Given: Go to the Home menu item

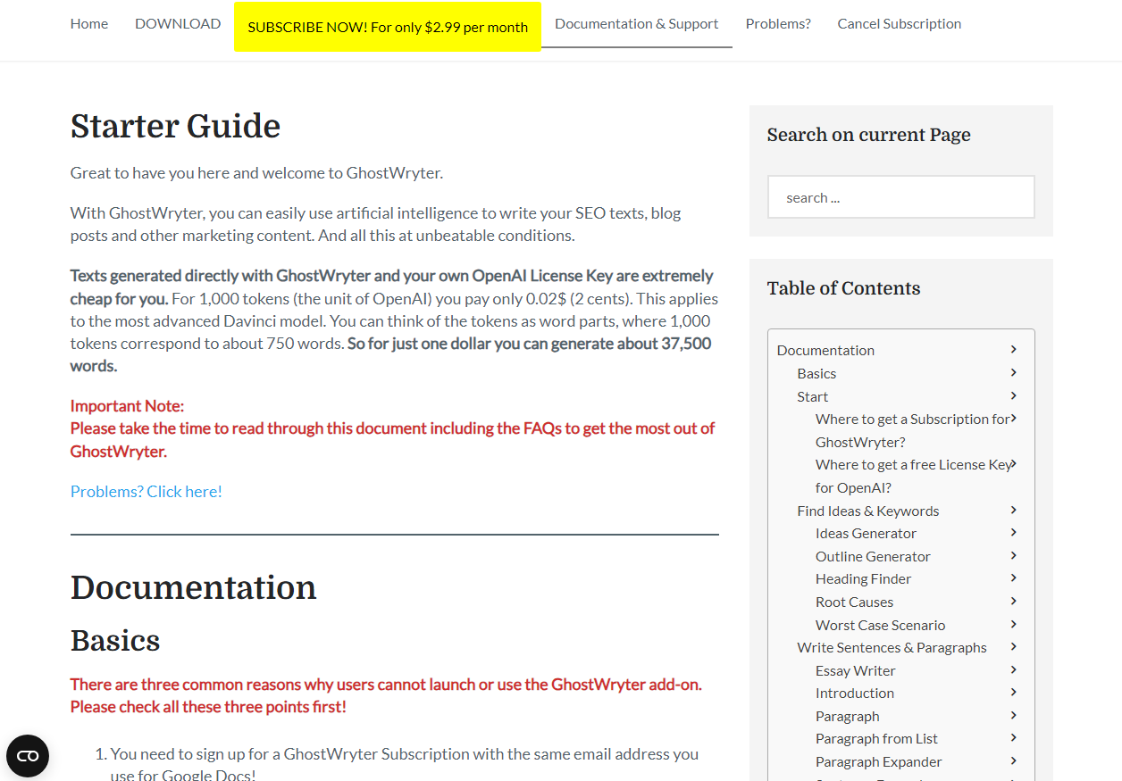Looking at the screenshot, I should coord(89,24).
